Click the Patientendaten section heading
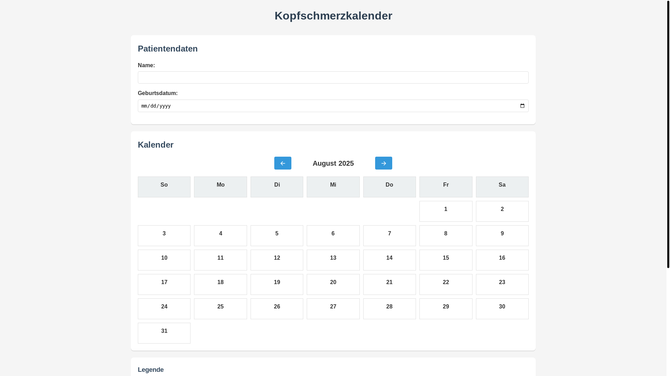 coord(168,49)
